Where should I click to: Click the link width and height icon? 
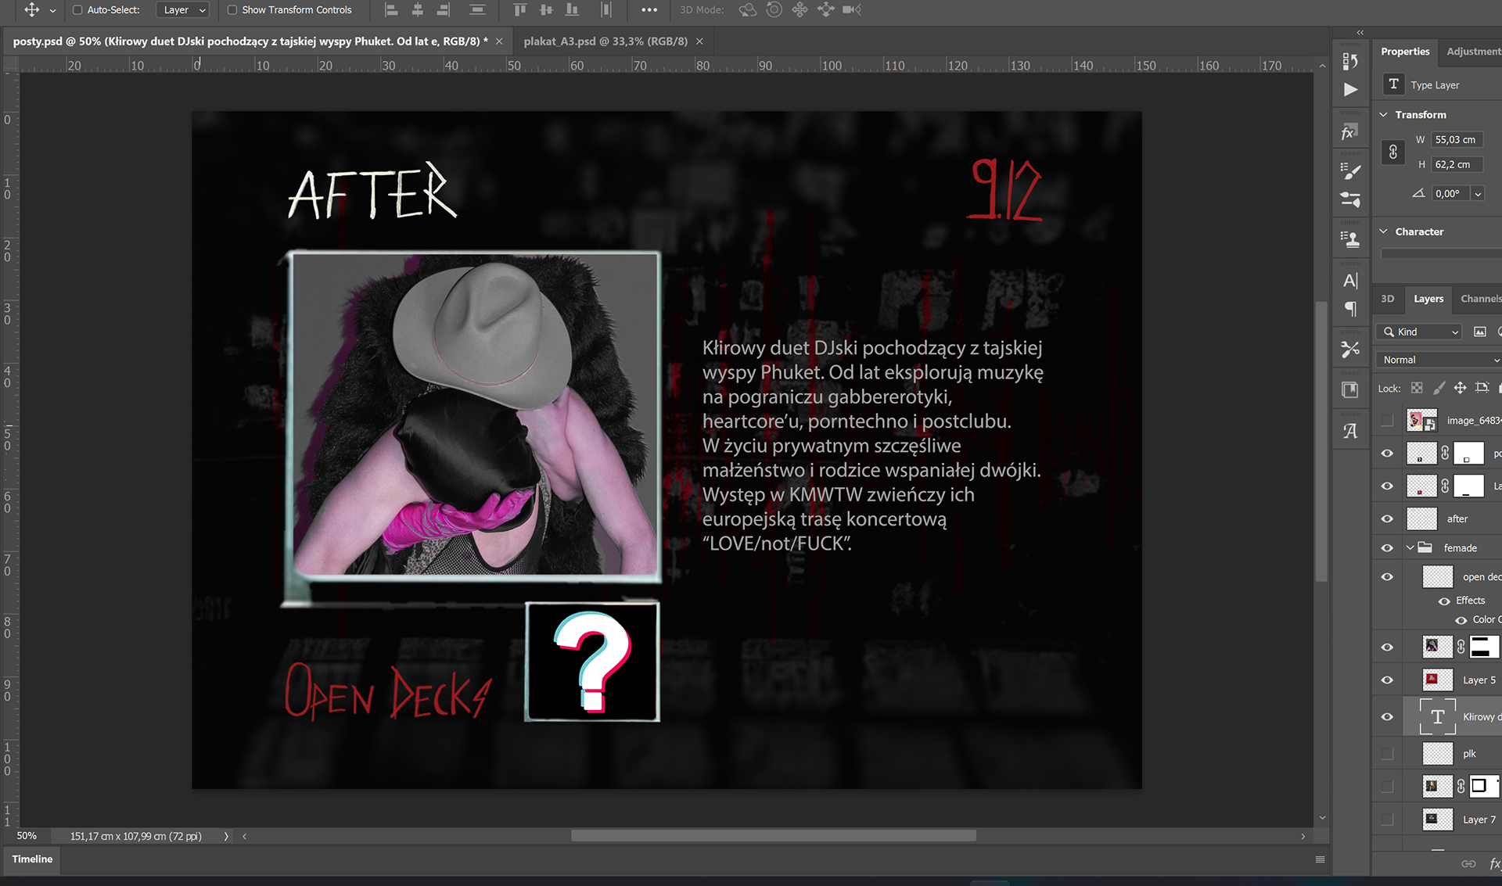coord(1393,152)
